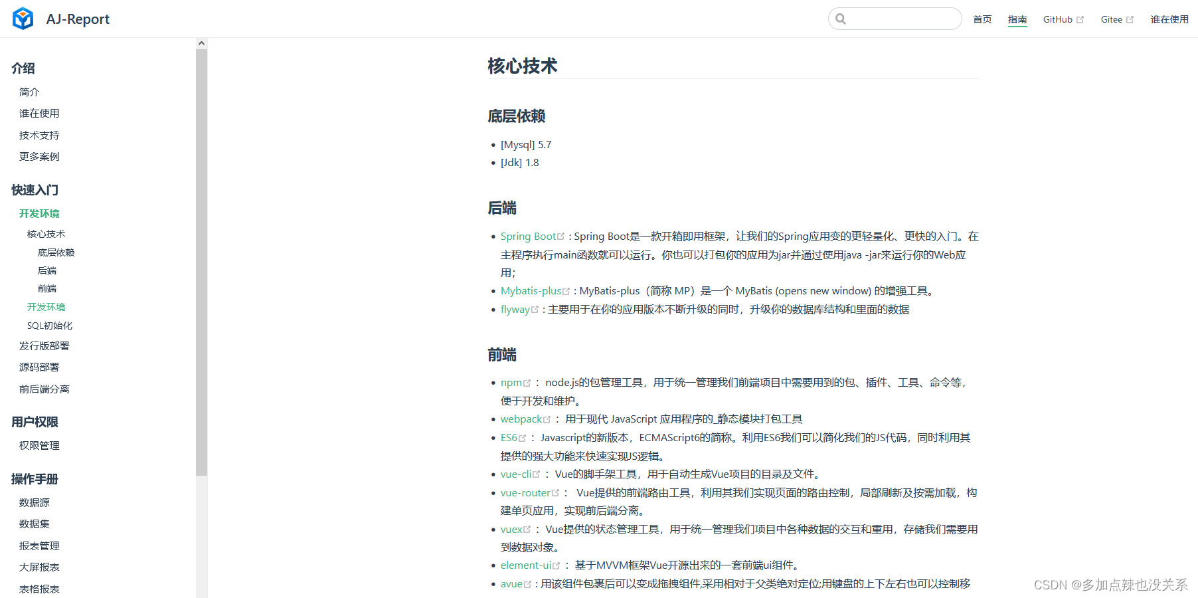Click the 介绍 sidebar group heading
Viewport: 1198px width, 598px height.
(23, 68)
